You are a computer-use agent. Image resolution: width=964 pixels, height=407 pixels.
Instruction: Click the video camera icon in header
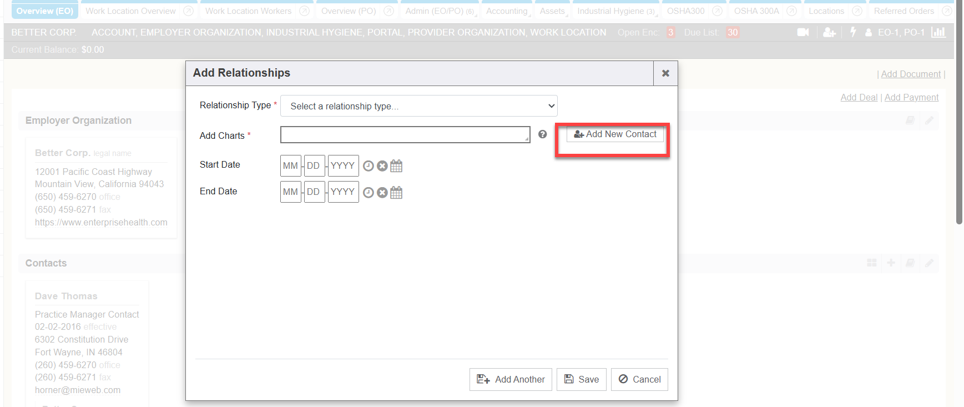[803, 33]
